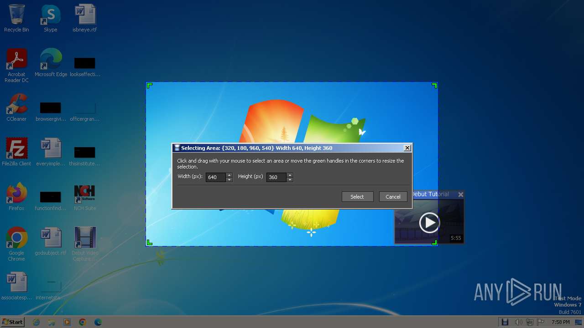Viewport: 584px width, 328px height.
Task: Confirm the area with Select button
Action: [357, 197]
